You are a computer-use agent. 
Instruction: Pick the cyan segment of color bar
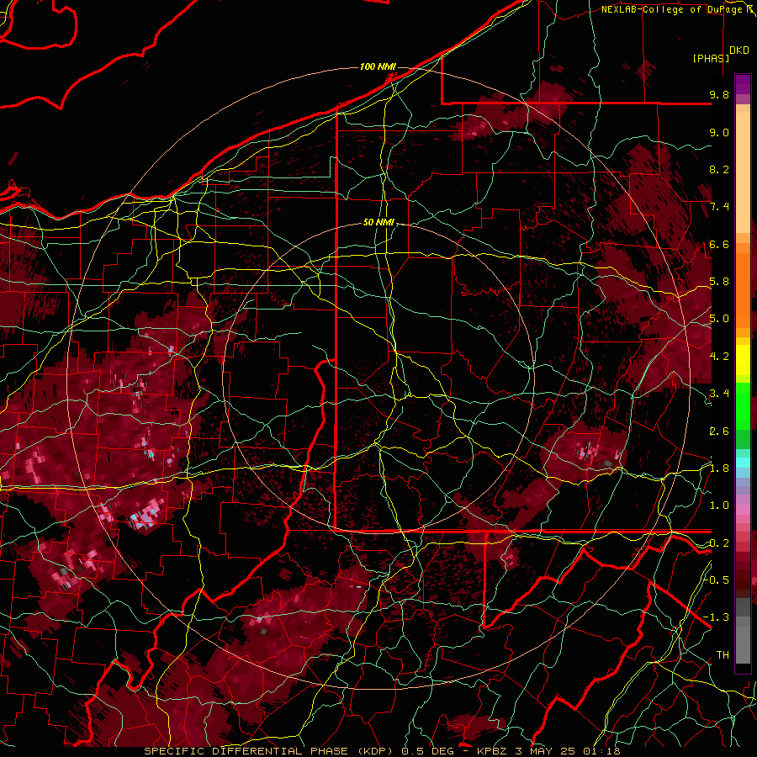743,463
